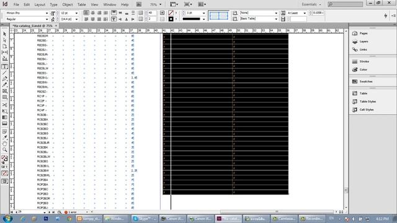Screen dimensions: 397x223
Task: Select the Rectangle tool
Action: click(x=4, y=97)
